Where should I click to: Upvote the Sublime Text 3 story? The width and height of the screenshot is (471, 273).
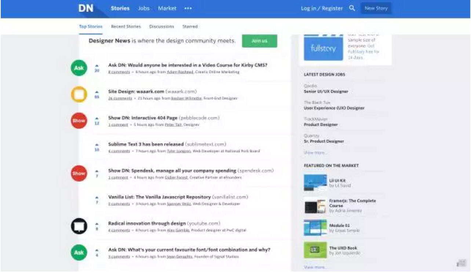[x=97, y=145]
